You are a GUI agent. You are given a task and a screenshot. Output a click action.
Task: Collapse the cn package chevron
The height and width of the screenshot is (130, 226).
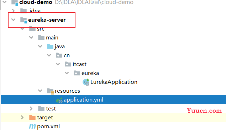tap(49, 55)
